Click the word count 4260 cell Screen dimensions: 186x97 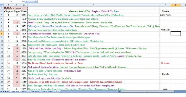click(x=24, y=52)
